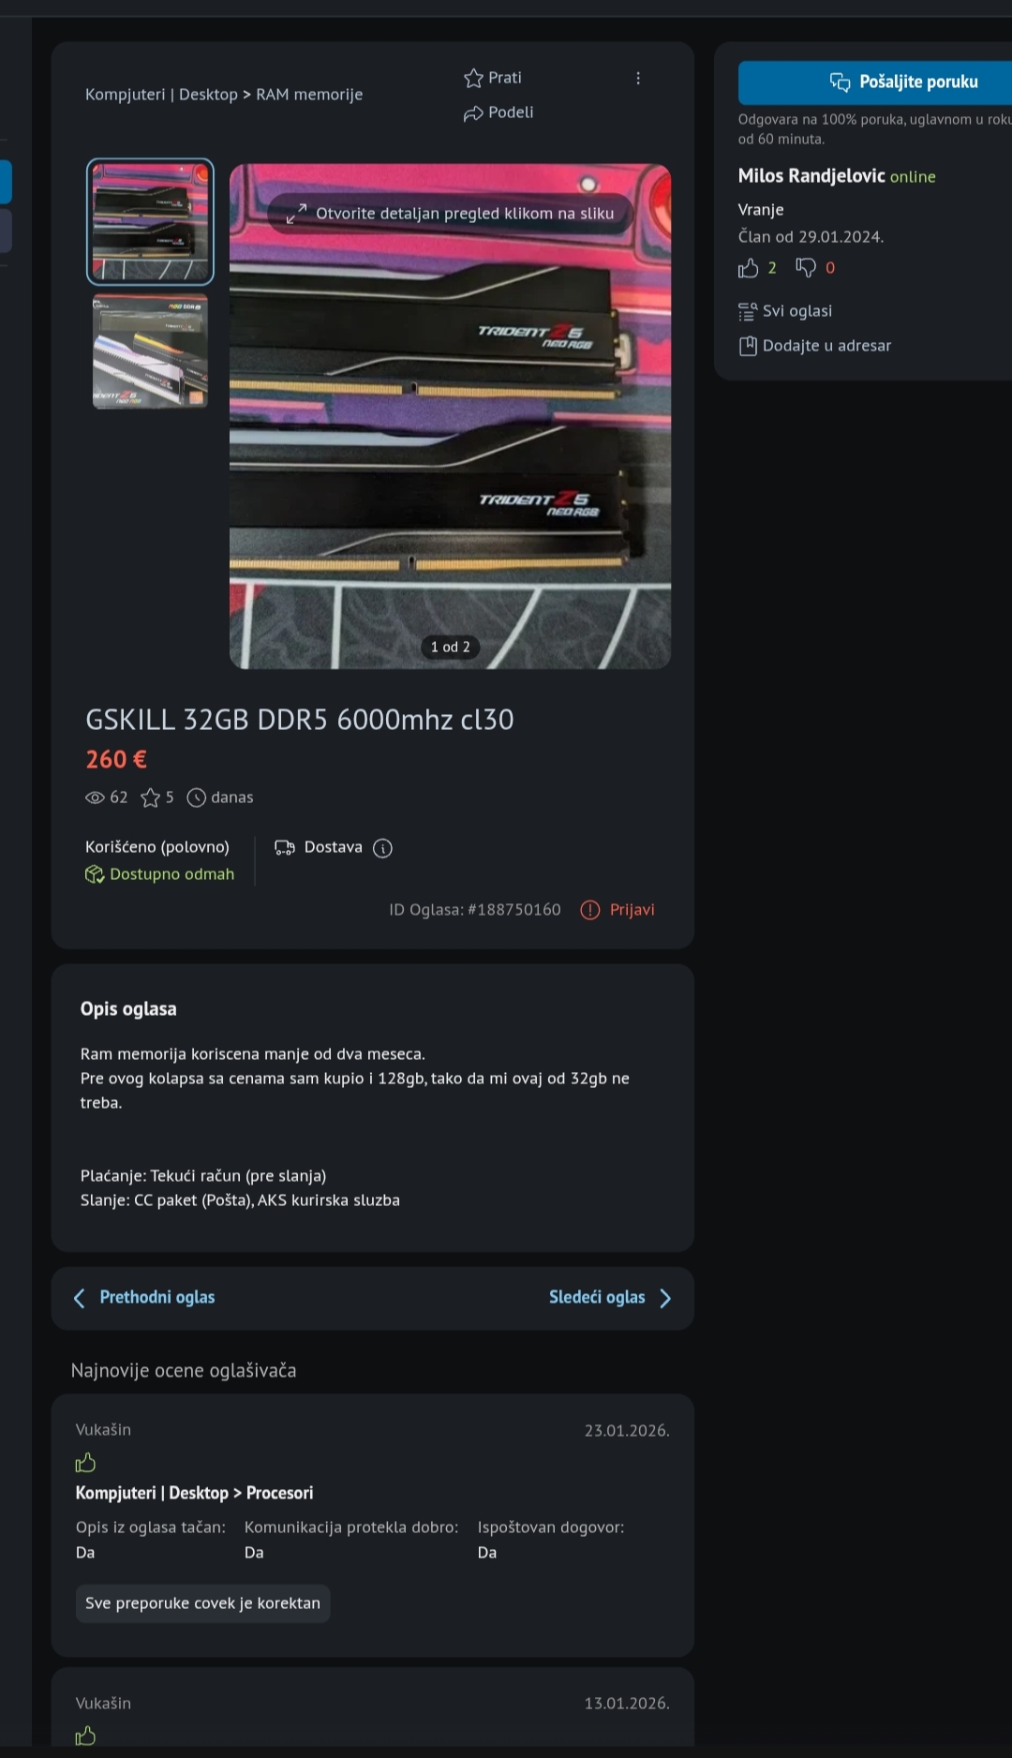Go to Prethodni oglas
1012x1758 pixels.
tap(144, 1298)
